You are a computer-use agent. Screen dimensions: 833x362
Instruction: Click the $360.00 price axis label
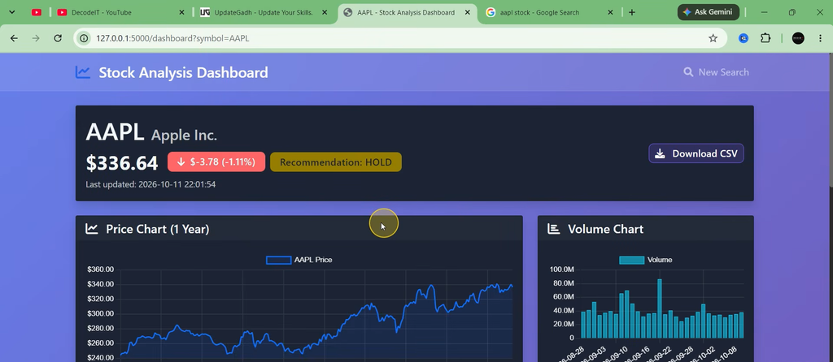coord(100,269)
